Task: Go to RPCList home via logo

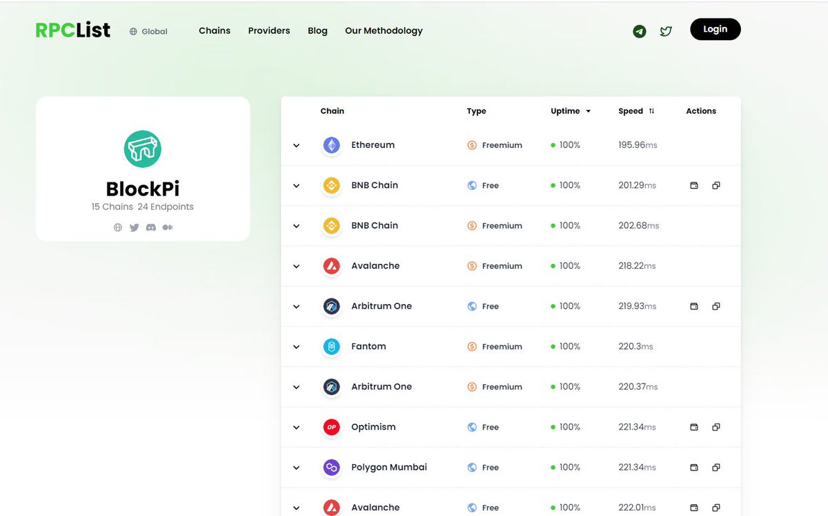Action: (73, 30)
